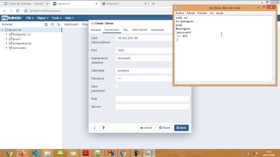Click the Role input field
This screenshot has height=157, width=280.
[x=152, y=99]
